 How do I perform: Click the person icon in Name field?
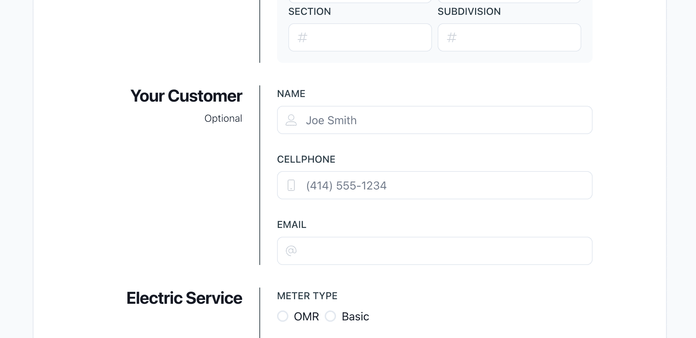(291, 120)
